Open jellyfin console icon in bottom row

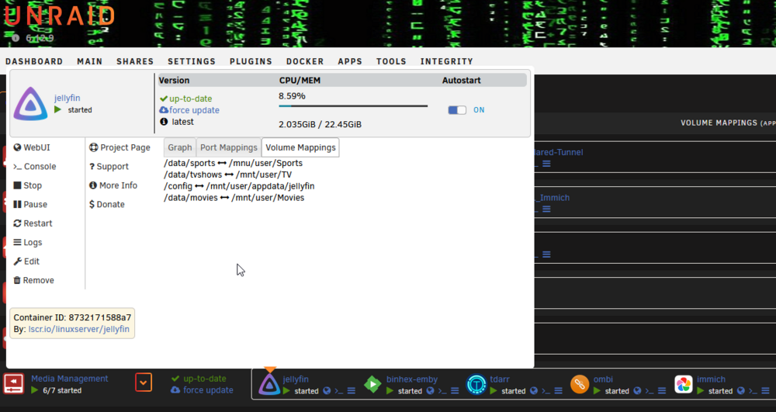[x=339, y=391]
